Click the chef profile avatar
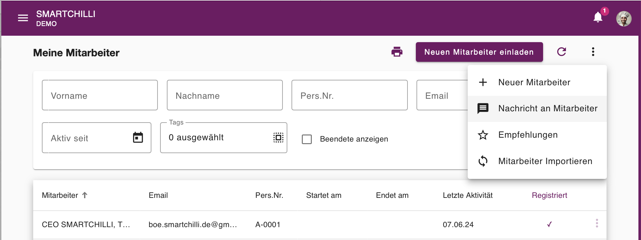Viewport: 641px width, 240px height. click(x=624, y=19)
